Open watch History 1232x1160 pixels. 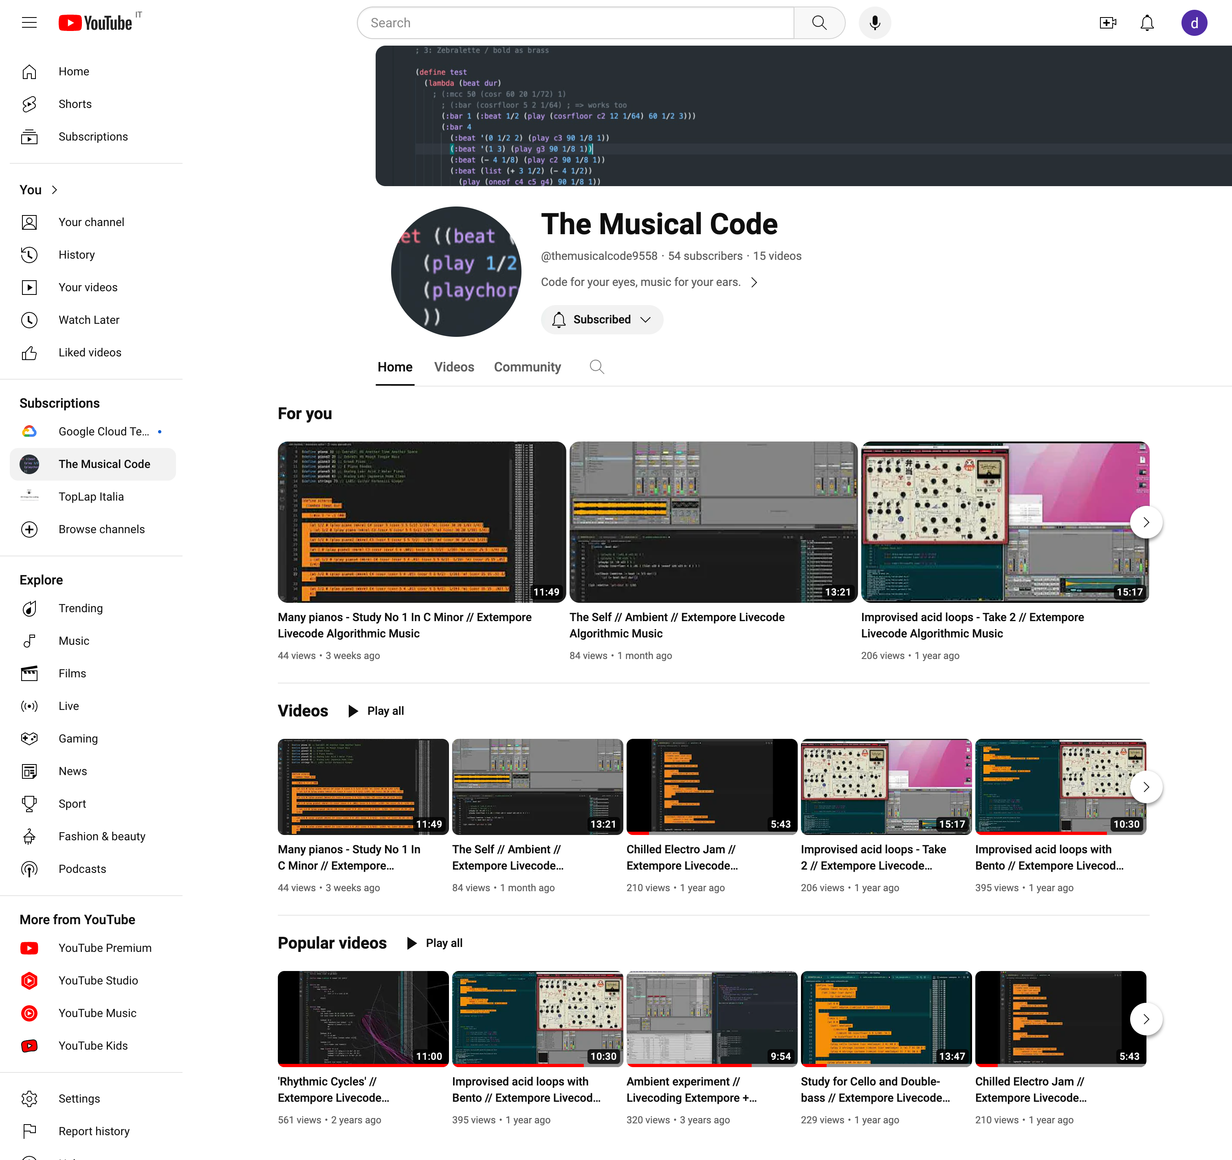pyautogui.click(x=93, y=255)
